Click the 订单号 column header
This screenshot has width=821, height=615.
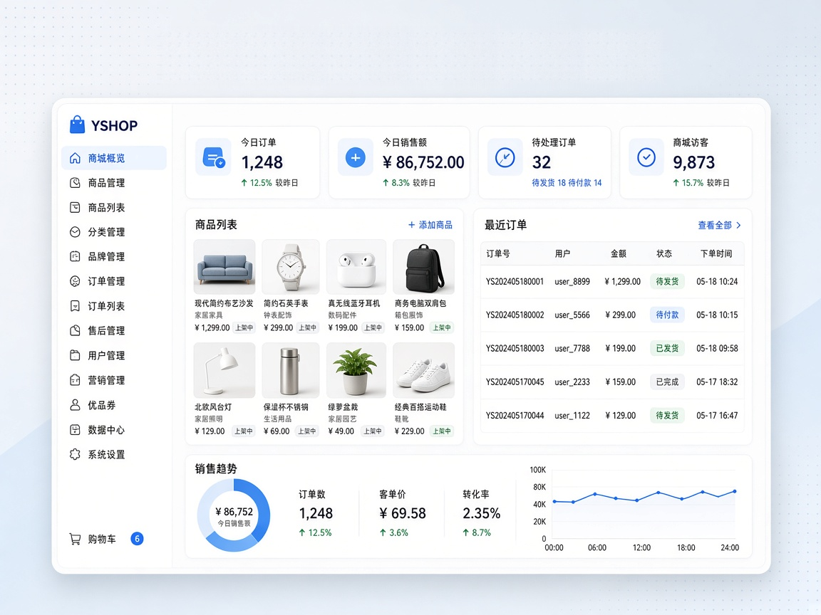coord(498,253)
